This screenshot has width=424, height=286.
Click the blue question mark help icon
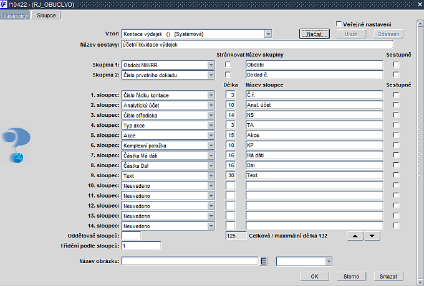point(16,145)
